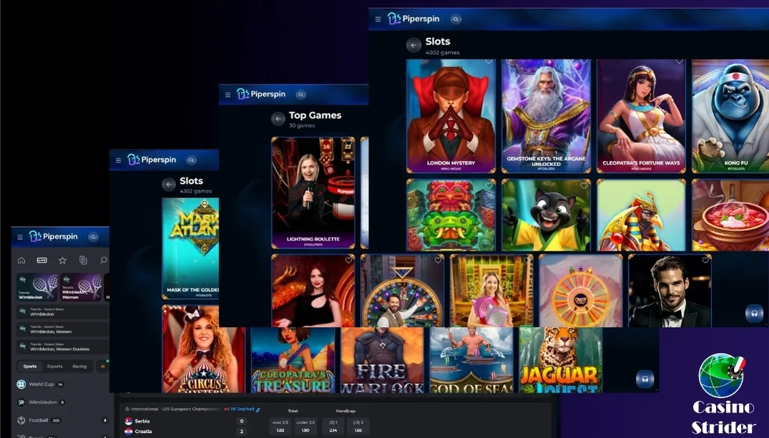769x438 pixels.
Task: Bet on handicap (2) 1 at 2.14
Action: pos(333,427)
